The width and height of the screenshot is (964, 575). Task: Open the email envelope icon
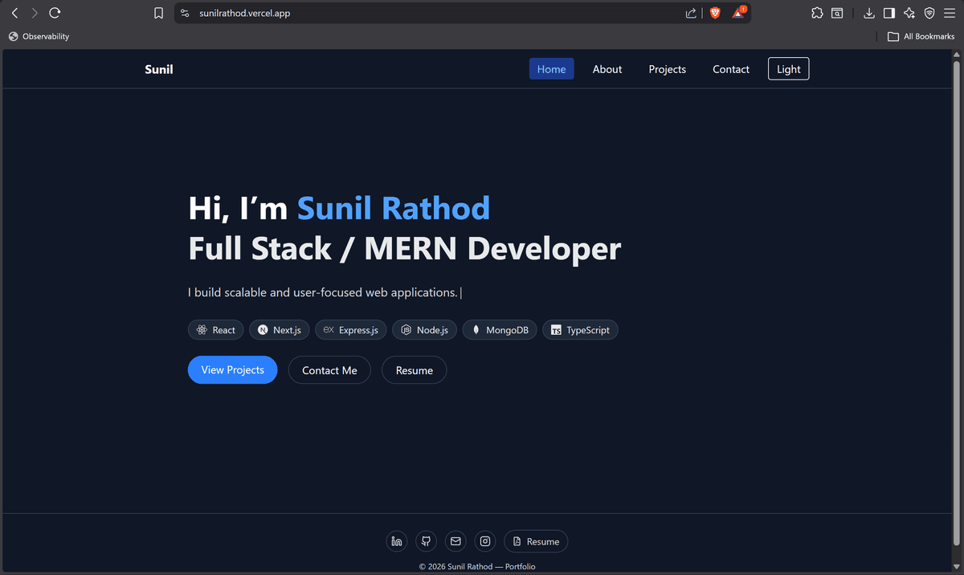455,540
